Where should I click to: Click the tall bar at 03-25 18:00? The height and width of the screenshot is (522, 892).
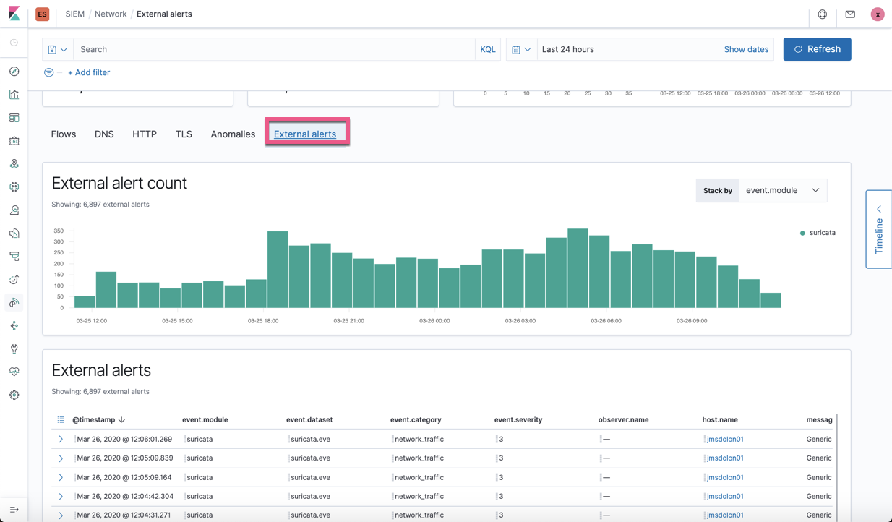[x=278, y=270]
